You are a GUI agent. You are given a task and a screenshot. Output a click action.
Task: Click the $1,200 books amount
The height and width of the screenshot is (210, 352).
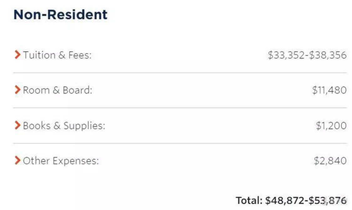[331, 126]
